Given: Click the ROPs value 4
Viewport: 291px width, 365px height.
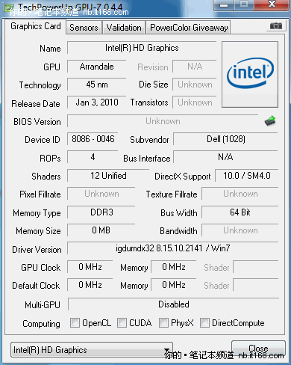Looking at the screenshot, I should [x=93, y=157].
